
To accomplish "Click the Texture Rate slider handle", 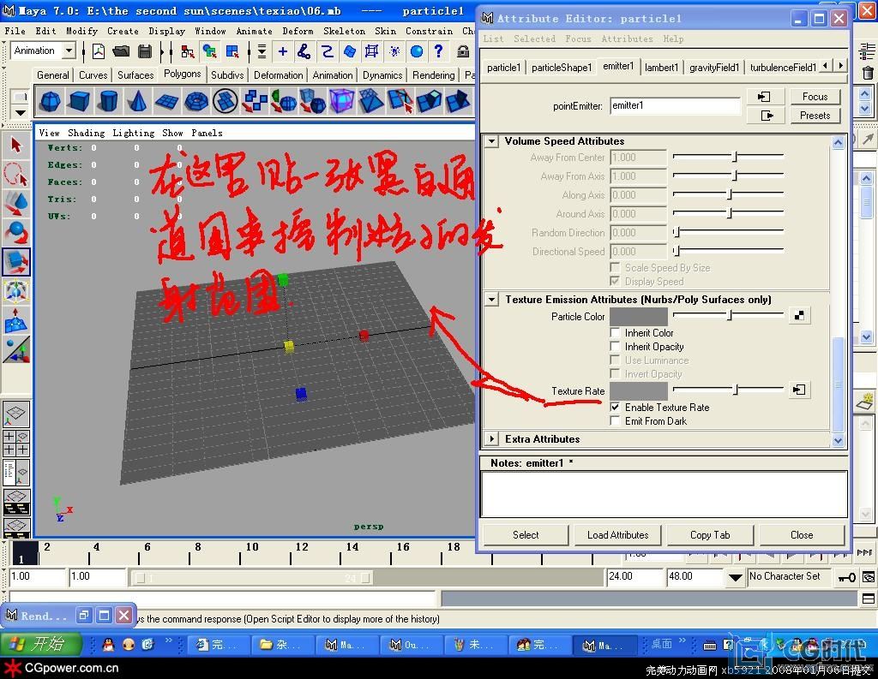I will (x=737, y=390).
